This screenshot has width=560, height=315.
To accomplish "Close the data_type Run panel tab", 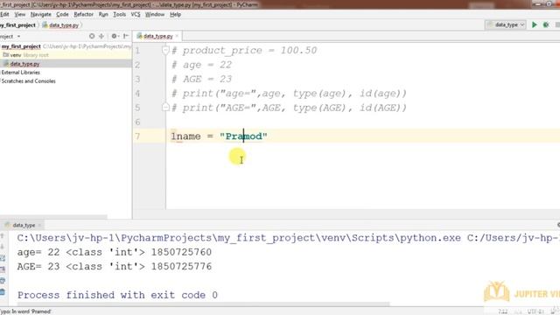I will tap(39, 225).
